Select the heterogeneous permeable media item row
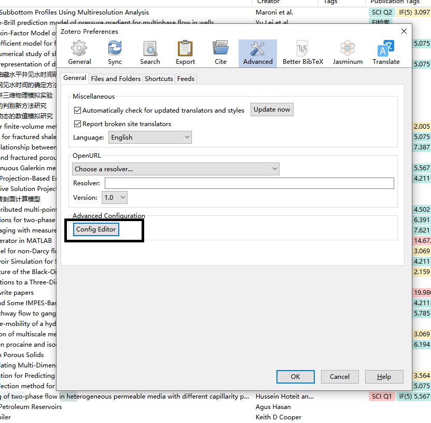The height and width of the screenshot is (423, 431). pyautogui.click(x=125, y=397)
